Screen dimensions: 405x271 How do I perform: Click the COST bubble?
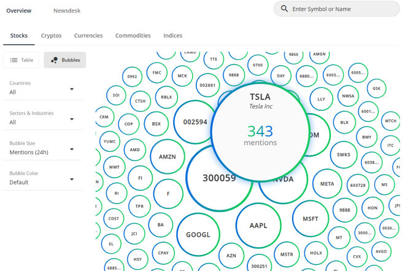(x=114, y=219)
